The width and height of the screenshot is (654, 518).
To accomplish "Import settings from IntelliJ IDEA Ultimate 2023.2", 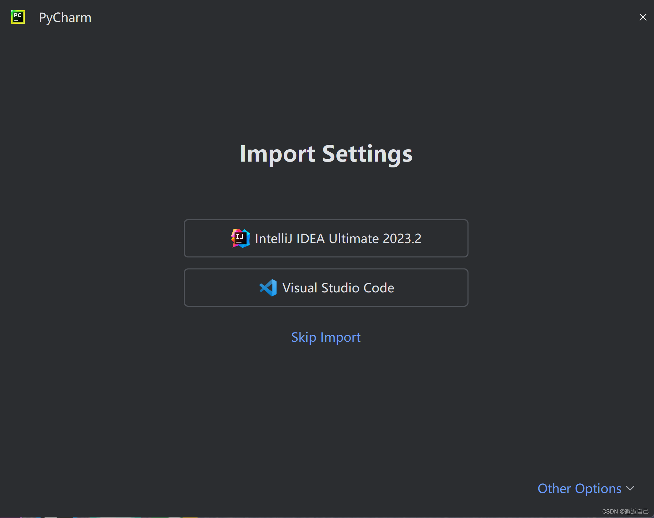I will (x=325, y=238).
